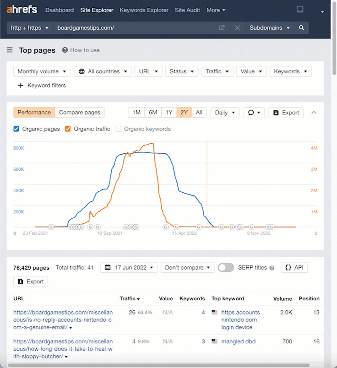The image size is (337, 368).
Task: Toggle the SERP titles switch
Action: click(226, 268)
